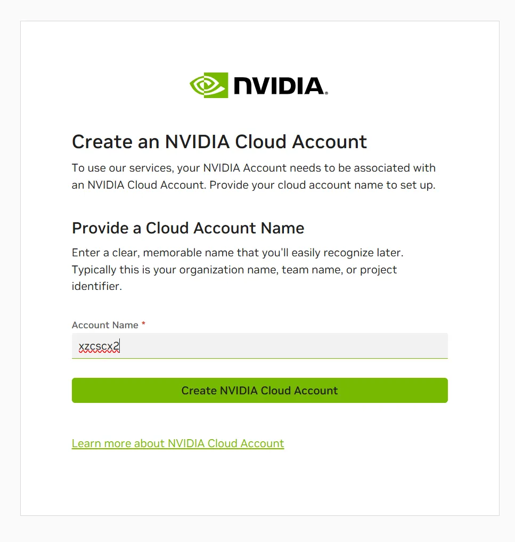Focus the Account Name input field

point(259,346)
